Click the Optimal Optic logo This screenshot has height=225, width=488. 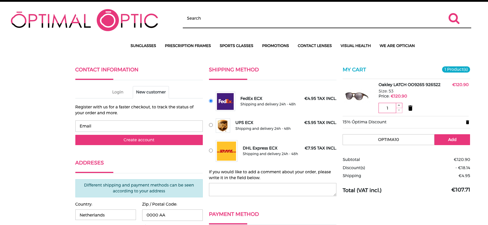point(84,20)
